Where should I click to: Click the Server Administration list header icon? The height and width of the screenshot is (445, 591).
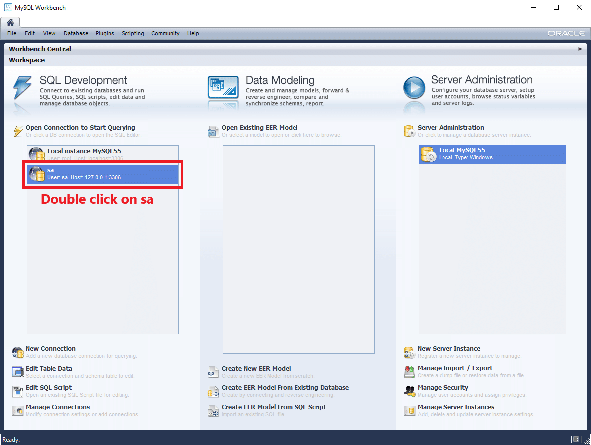(x=409, y=131)
